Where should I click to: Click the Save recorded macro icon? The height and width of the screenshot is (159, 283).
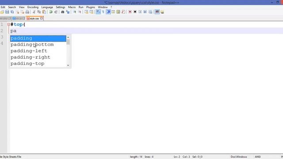150,12
